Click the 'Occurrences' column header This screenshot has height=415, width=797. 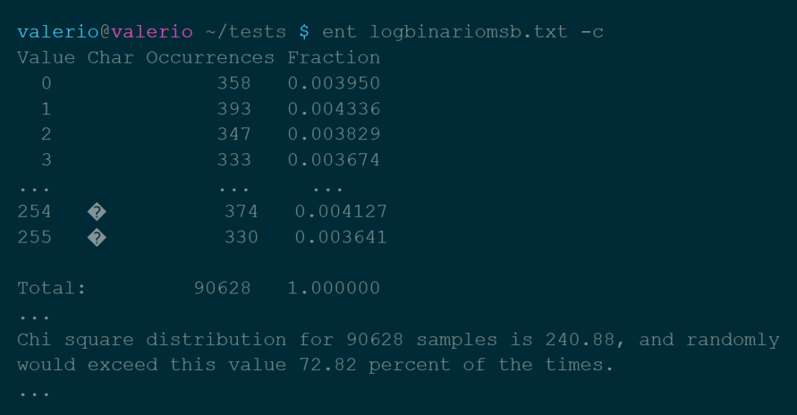pos(210,57)
